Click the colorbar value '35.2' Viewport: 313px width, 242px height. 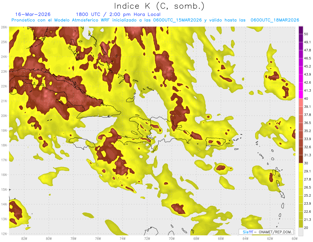(308, 131)
